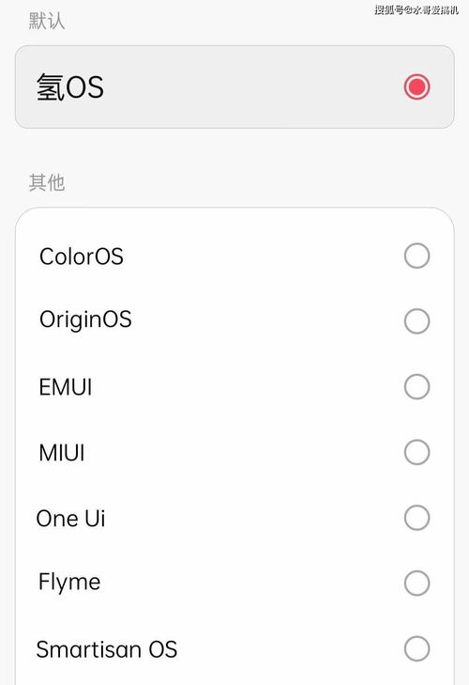Tap the 氢OS label text
The width and height of the screenshot is (469, 685).
69,87
